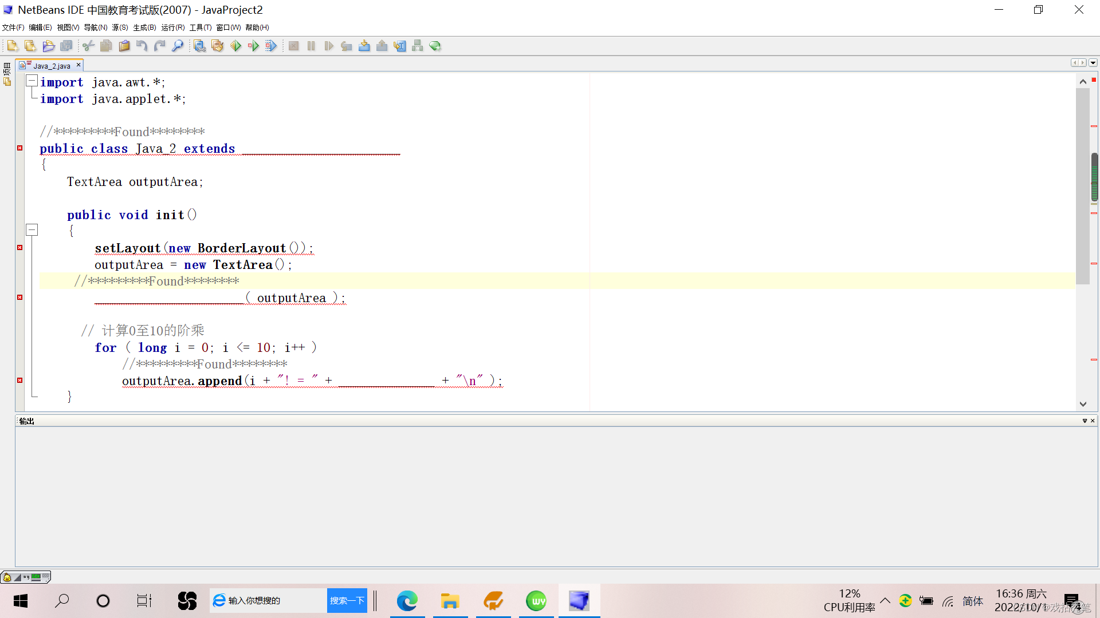Click the Build Main Project icon
This screenshot has height=618, width=1100.
(x=199, y=46)
